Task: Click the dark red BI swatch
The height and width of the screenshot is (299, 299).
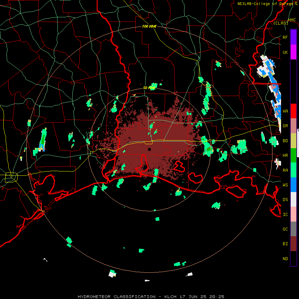Action: coord(293,244)
